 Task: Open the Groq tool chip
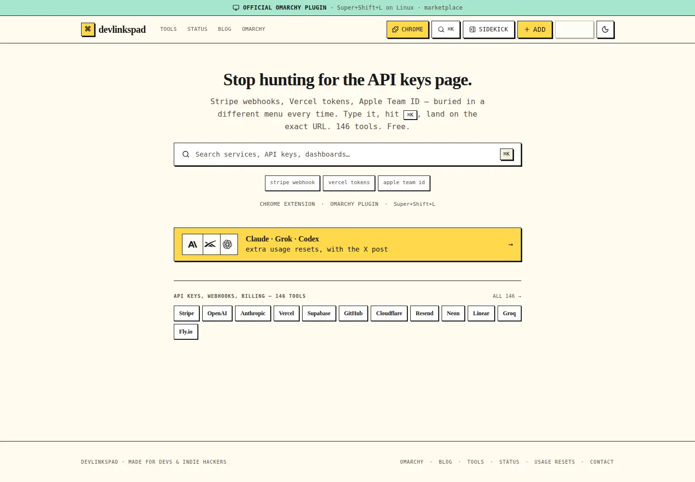509,313
